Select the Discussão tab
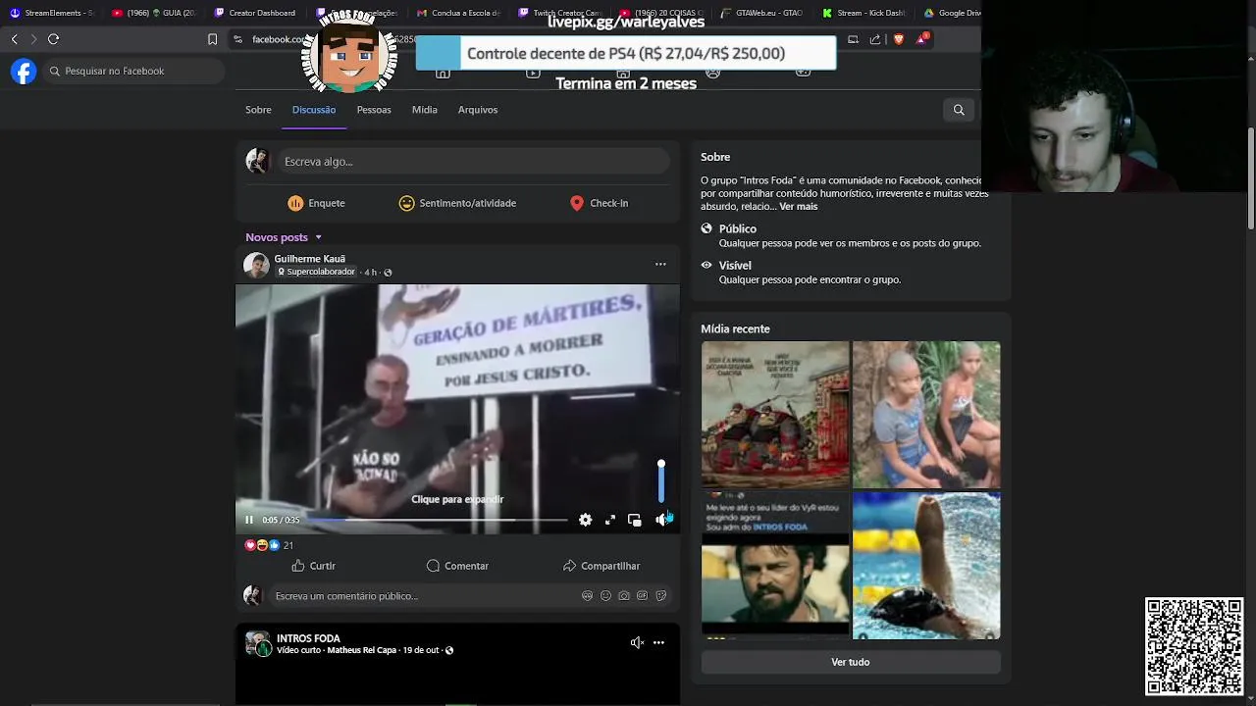1256x706 pixels. pos(314,110)
